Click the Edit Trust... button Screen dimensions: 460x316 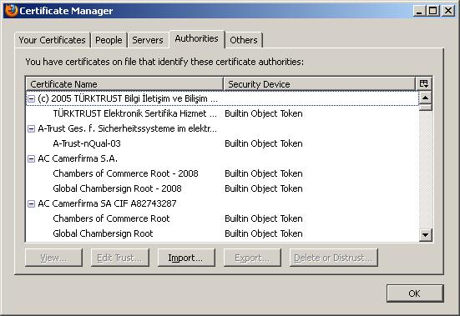(119, 258)
